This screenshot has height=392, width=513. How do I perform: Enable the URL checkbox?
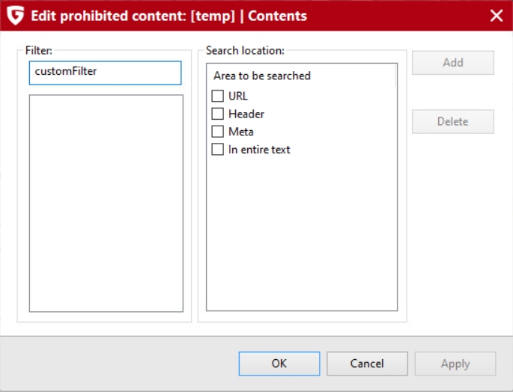click(218, 96)
